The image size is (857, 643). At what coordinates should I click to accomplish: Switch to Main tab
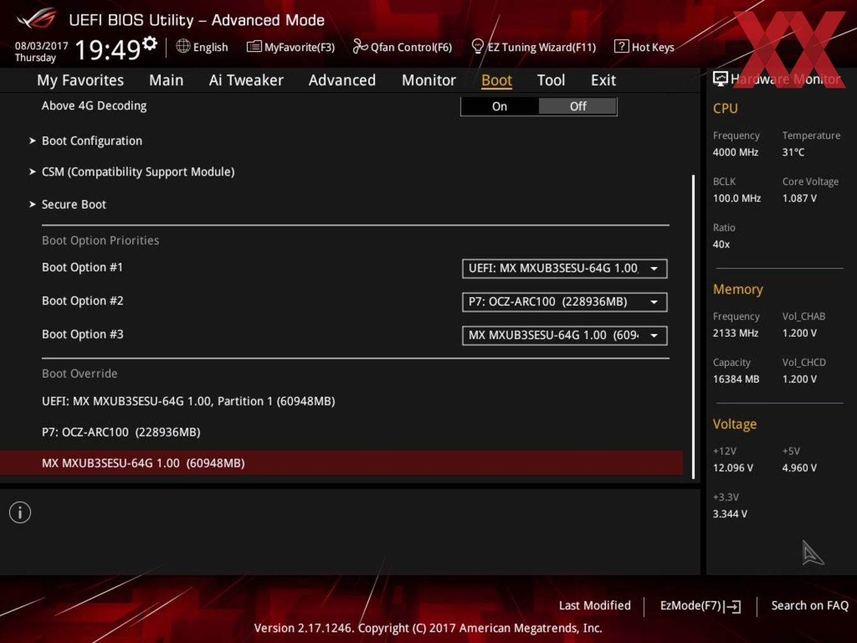pos(166,80)
